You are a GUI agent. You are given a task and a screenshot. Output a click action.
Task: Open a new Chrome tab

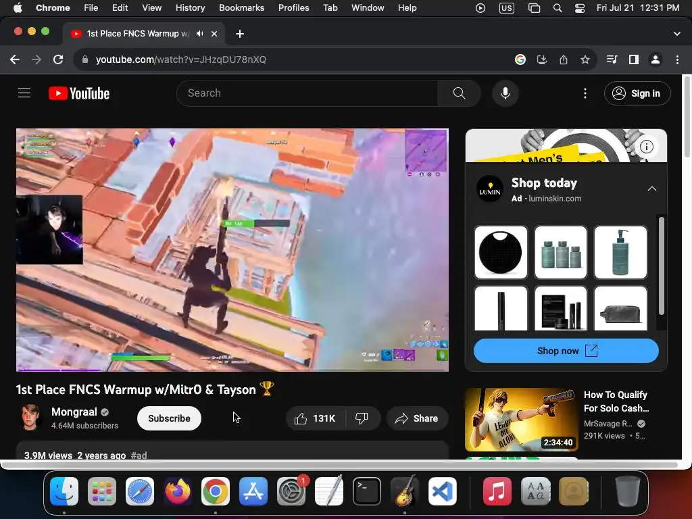point(240,34)
